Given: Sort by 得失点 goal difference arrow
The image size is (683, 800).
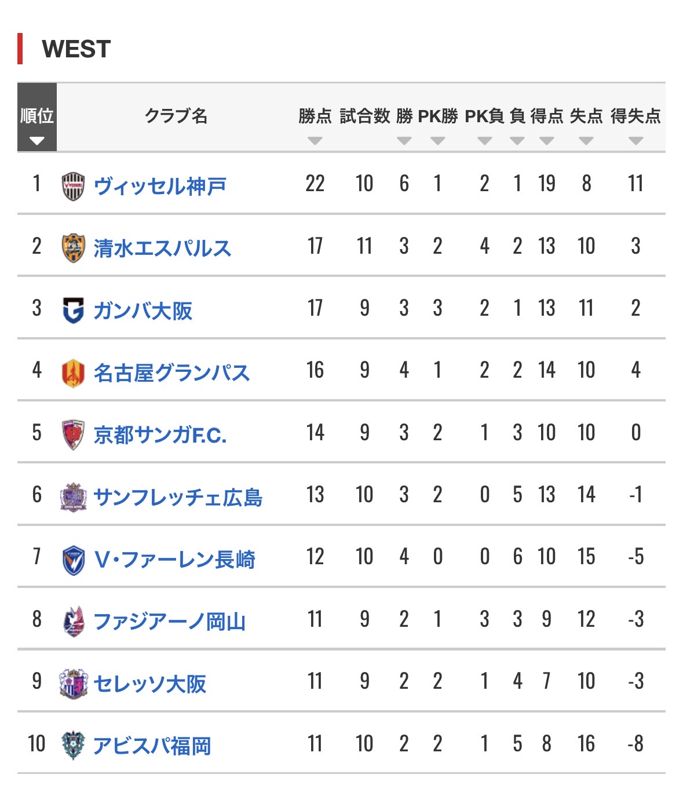Looking at the screenshot, I should pos(635,141).
